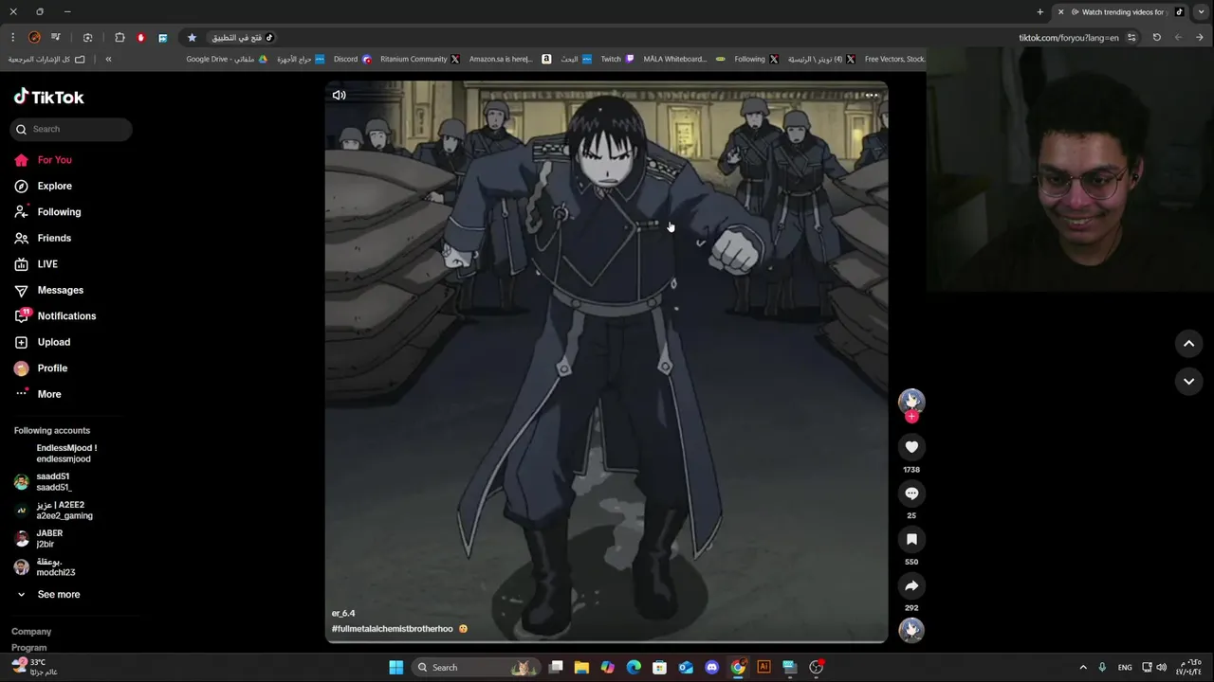Screen dimensions: 1214x682
Task: Open the all bookmarks folder
Action: click(46, 59)
